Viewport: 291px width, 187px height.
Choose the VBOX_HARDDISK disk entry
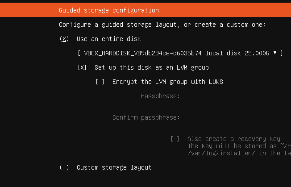coord(180,53)
